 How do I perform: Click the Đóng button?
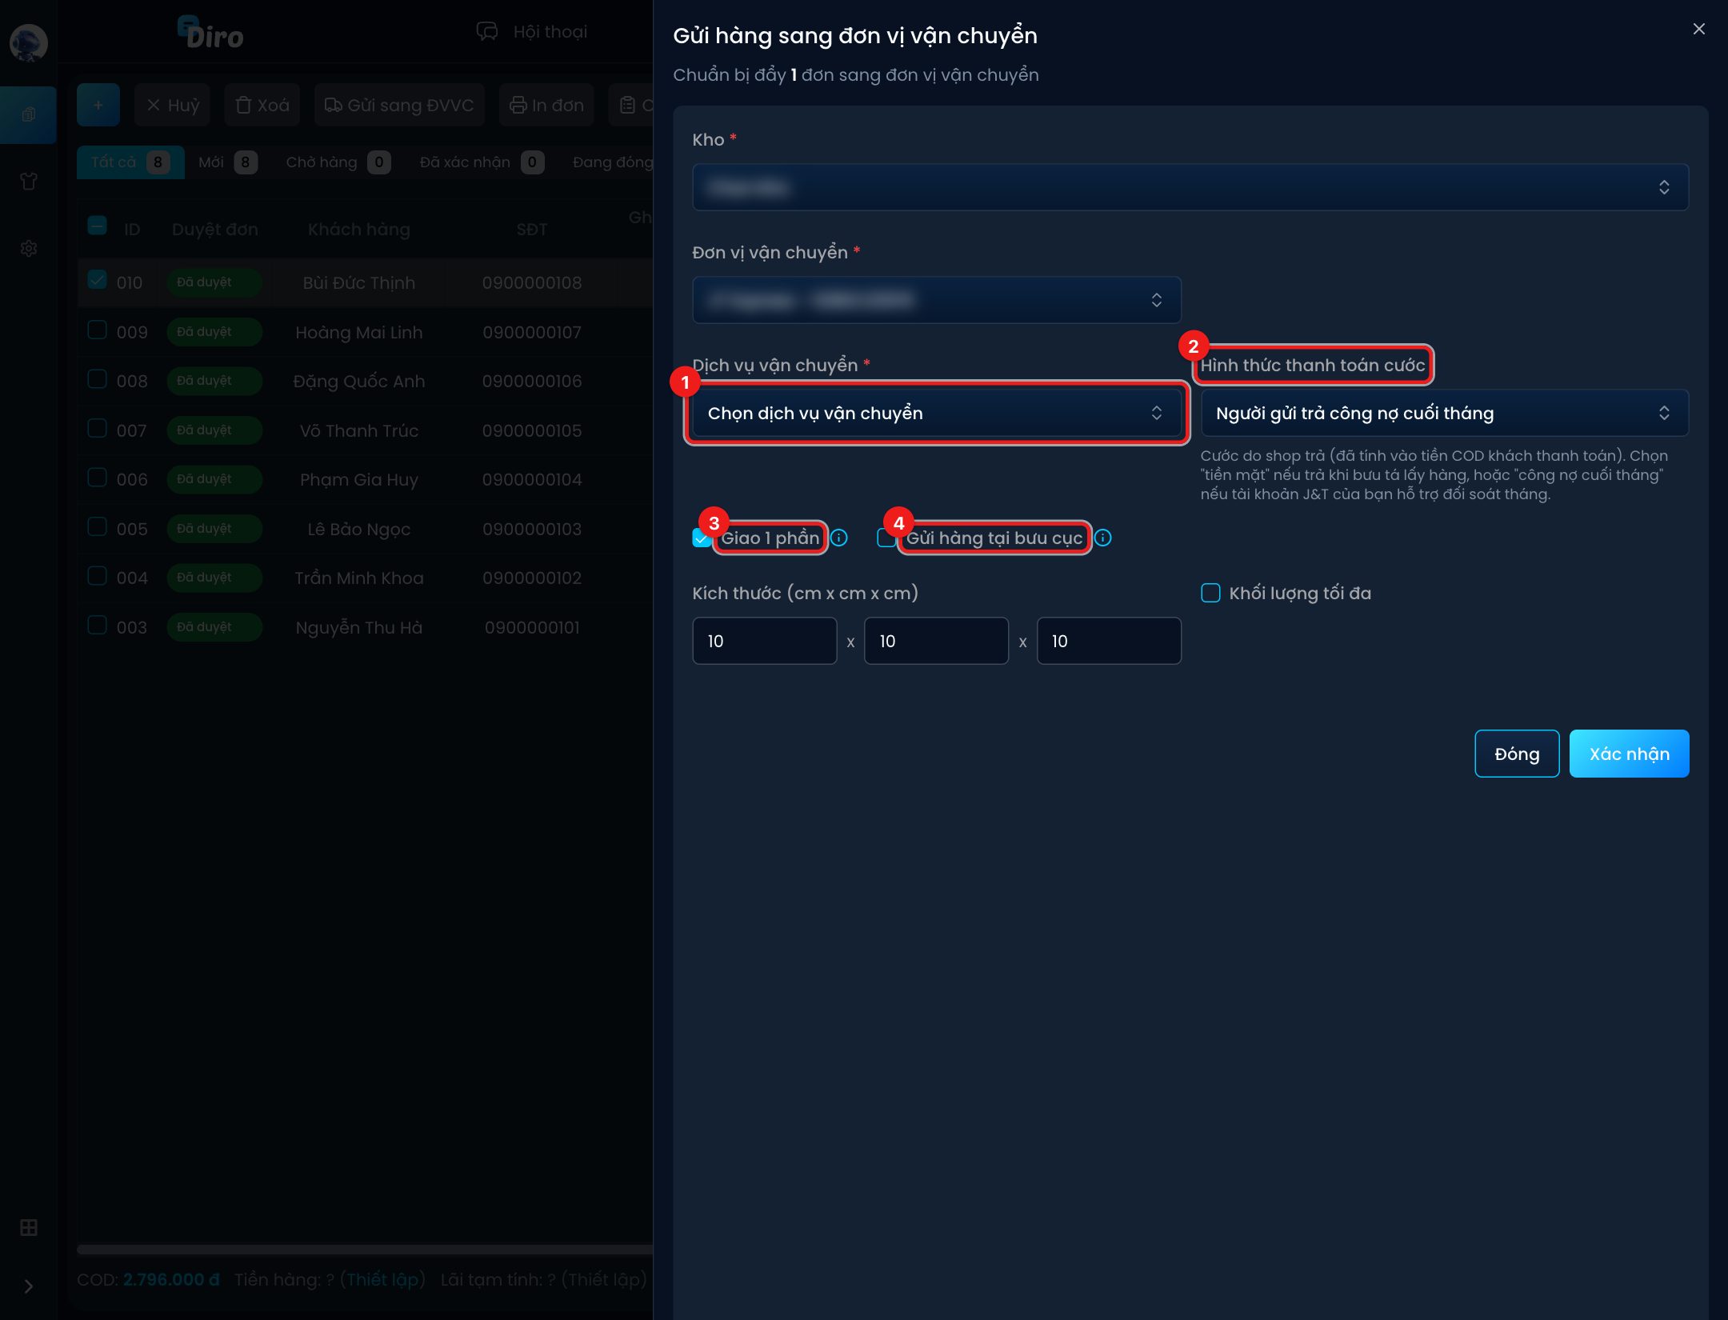click(1517, 754)
